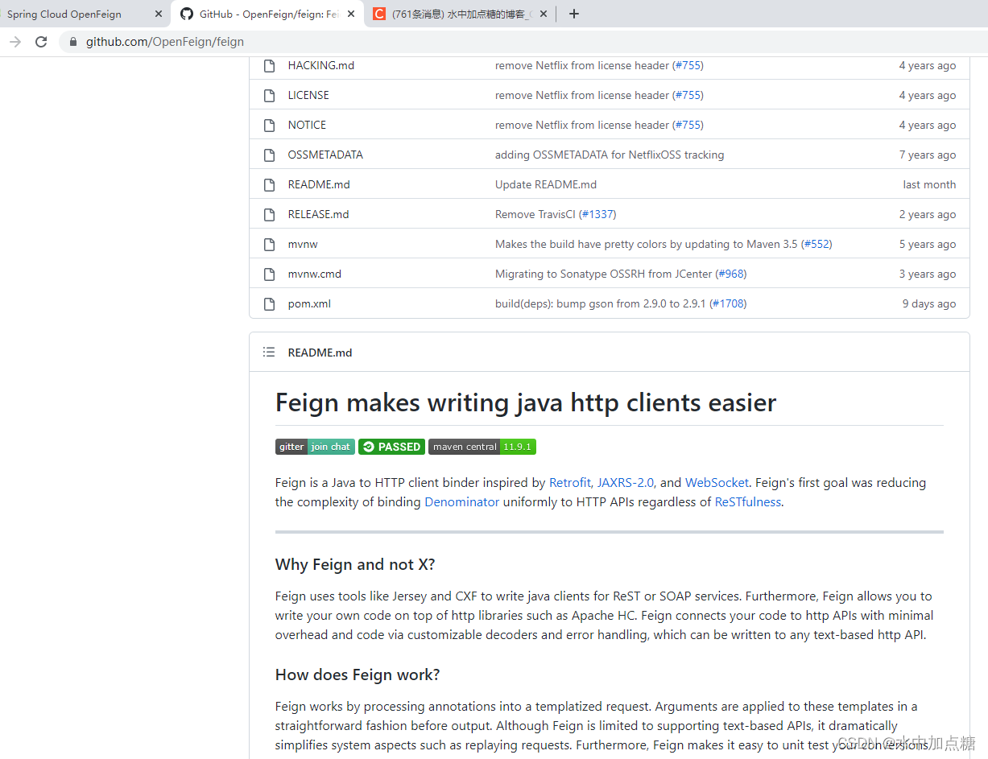
Task: Click the file icon next to RELEASE.md
Action: (x=270, y=214)
